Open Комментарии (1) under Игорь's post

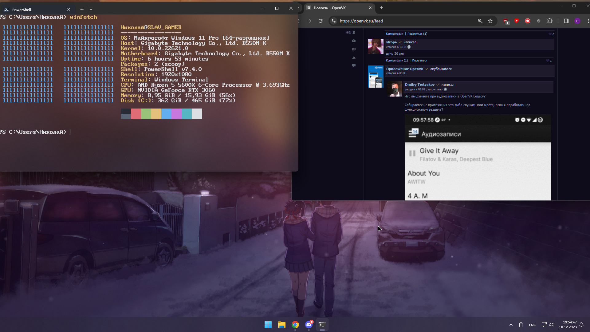coord(397,61)
